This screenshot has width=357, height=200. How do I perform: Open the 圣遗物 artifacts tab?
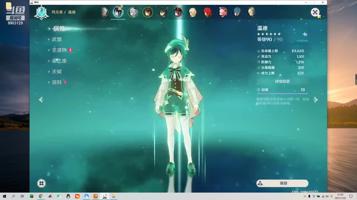point(59,50)
